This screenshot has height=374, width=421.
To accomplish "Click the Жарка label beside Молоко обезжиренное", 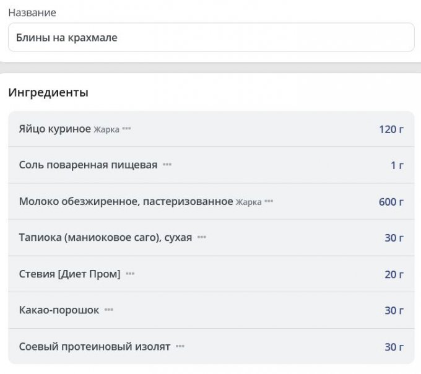I will (x=248, y=202).
